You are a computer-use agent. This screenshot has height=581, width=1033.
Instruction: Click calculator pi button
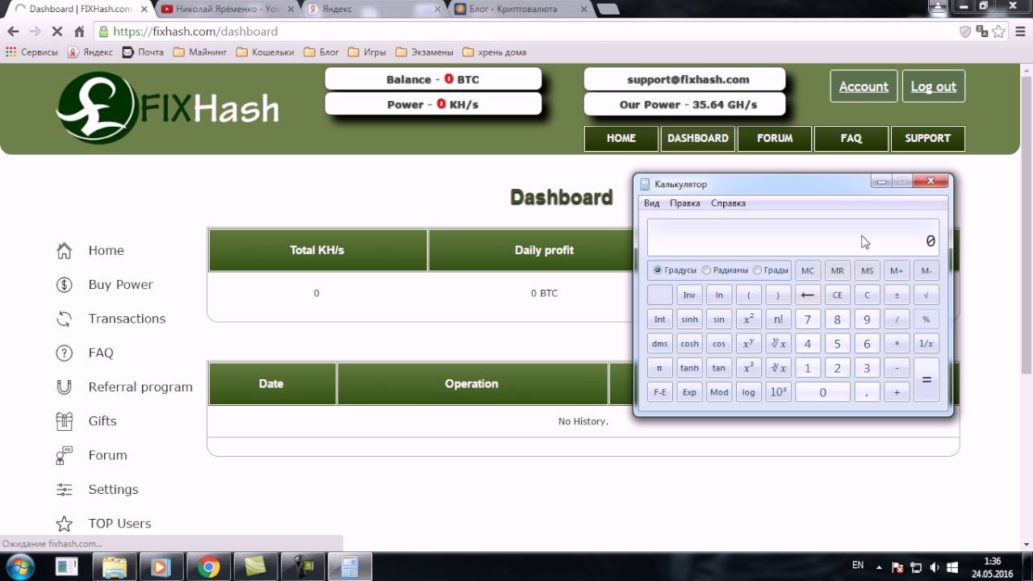click(659, 368)
